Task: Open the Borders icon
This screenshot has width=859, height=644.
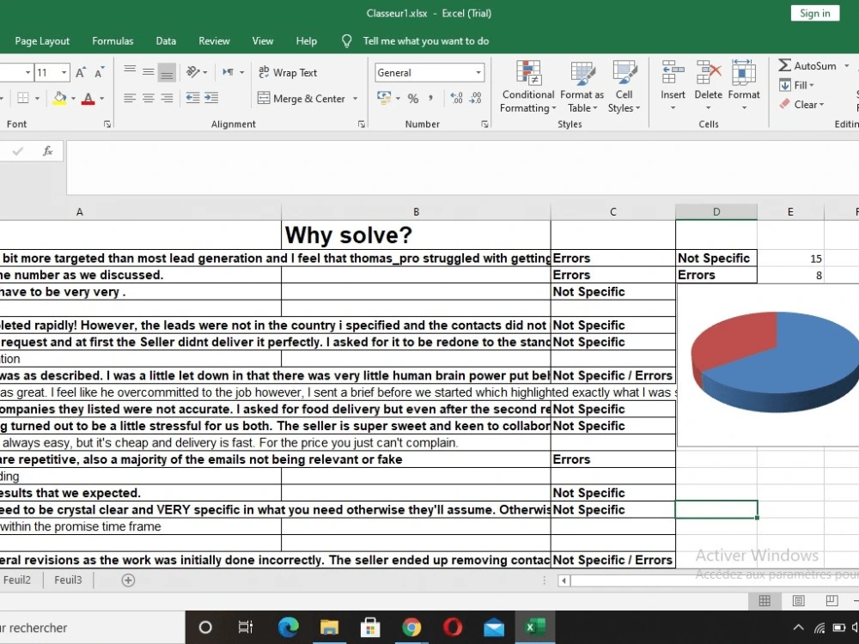Action: tap(23, 99)
